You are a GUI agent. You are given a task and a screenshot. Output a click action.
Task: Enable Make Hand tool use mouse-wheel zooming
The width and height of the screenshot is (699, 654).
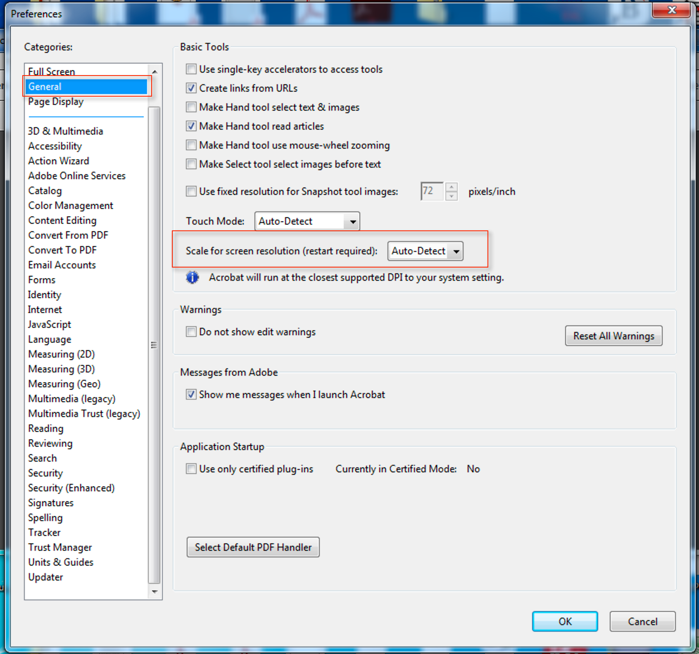coord(190,145)
